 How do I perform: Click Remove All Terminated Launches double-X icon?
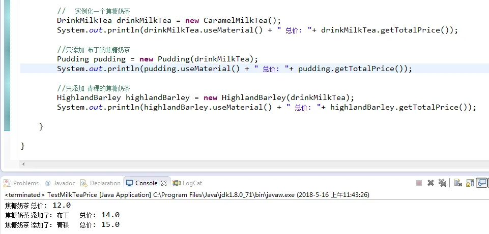click(442, 183)
